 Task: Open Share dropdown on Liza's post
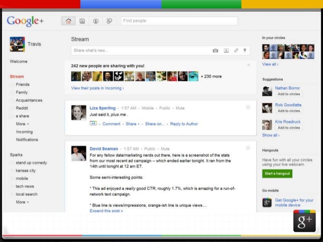pos(133,124)
